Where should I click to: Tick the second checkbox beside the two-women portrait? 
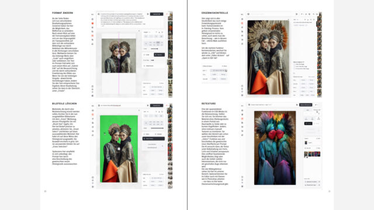pyautogui.click(x=295, y=66)
